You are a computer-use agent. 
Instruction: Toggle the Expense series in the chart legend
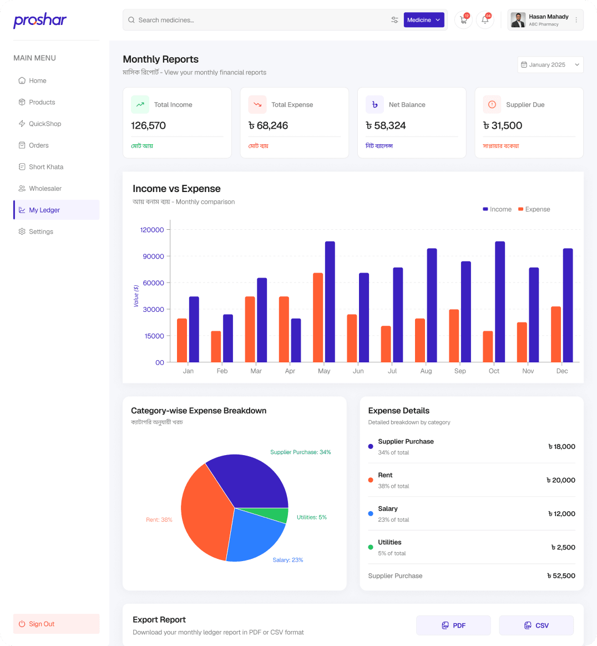[x=534, y=209]
